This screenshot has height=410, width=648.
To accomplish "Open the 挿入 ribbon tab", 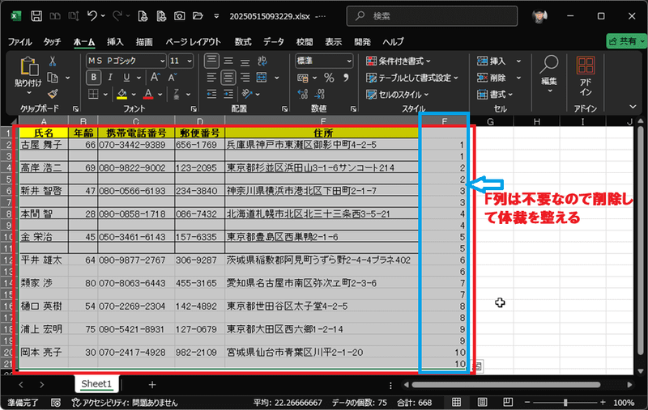I will pos(115,42).
